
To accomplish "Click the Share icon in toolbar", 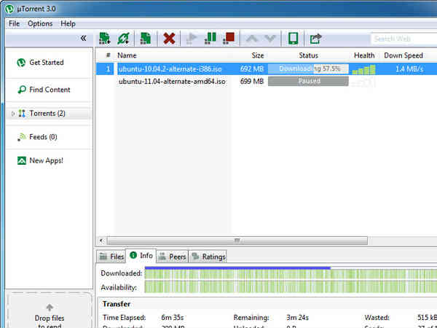I will pos(315,38).
